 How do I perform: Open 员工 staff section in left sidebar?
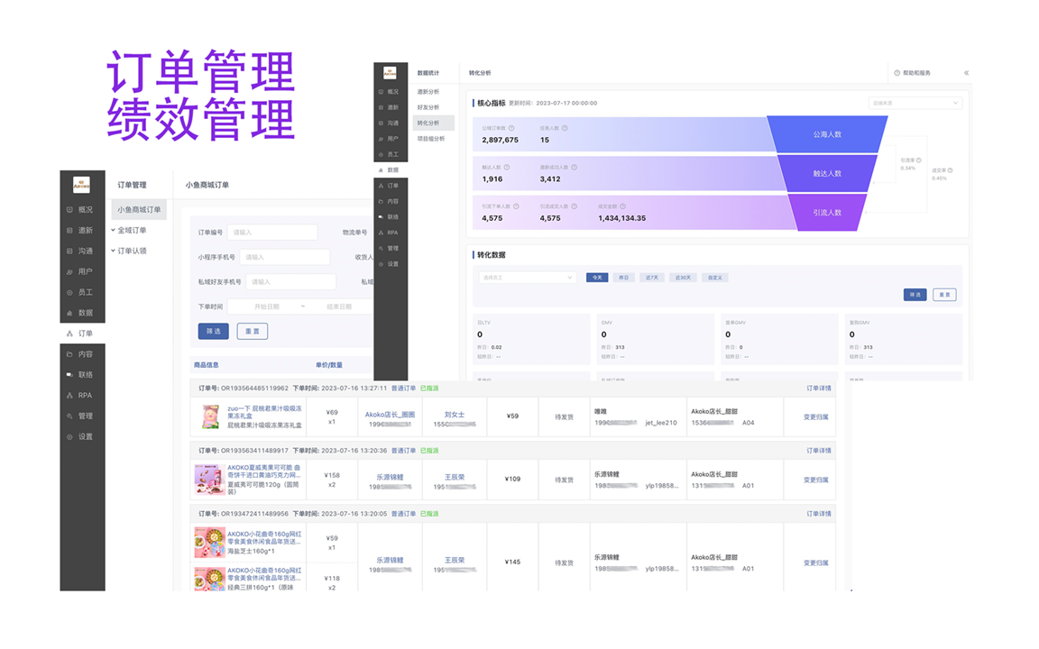[84, 292]
